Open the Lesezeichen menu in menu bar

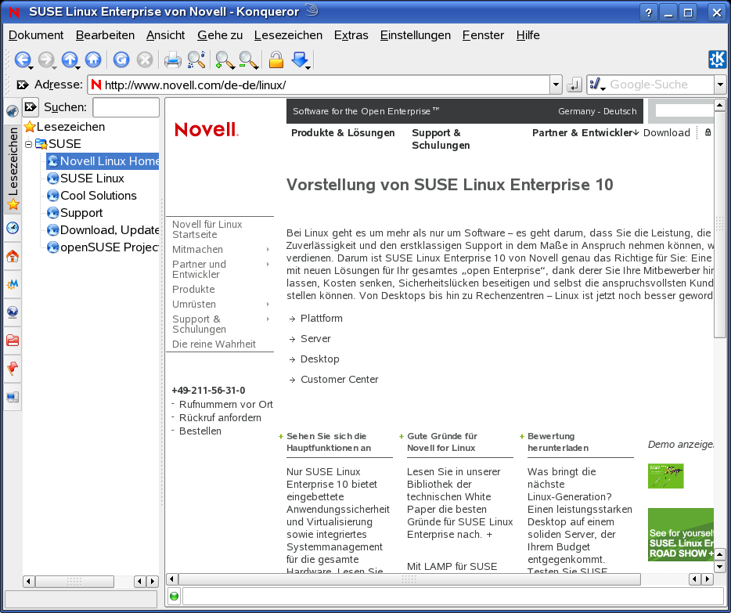click(x=288, y=35)
